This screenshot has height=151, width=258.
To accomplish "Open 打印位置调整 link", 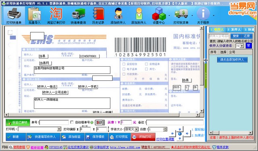I will tap(165, 139).
